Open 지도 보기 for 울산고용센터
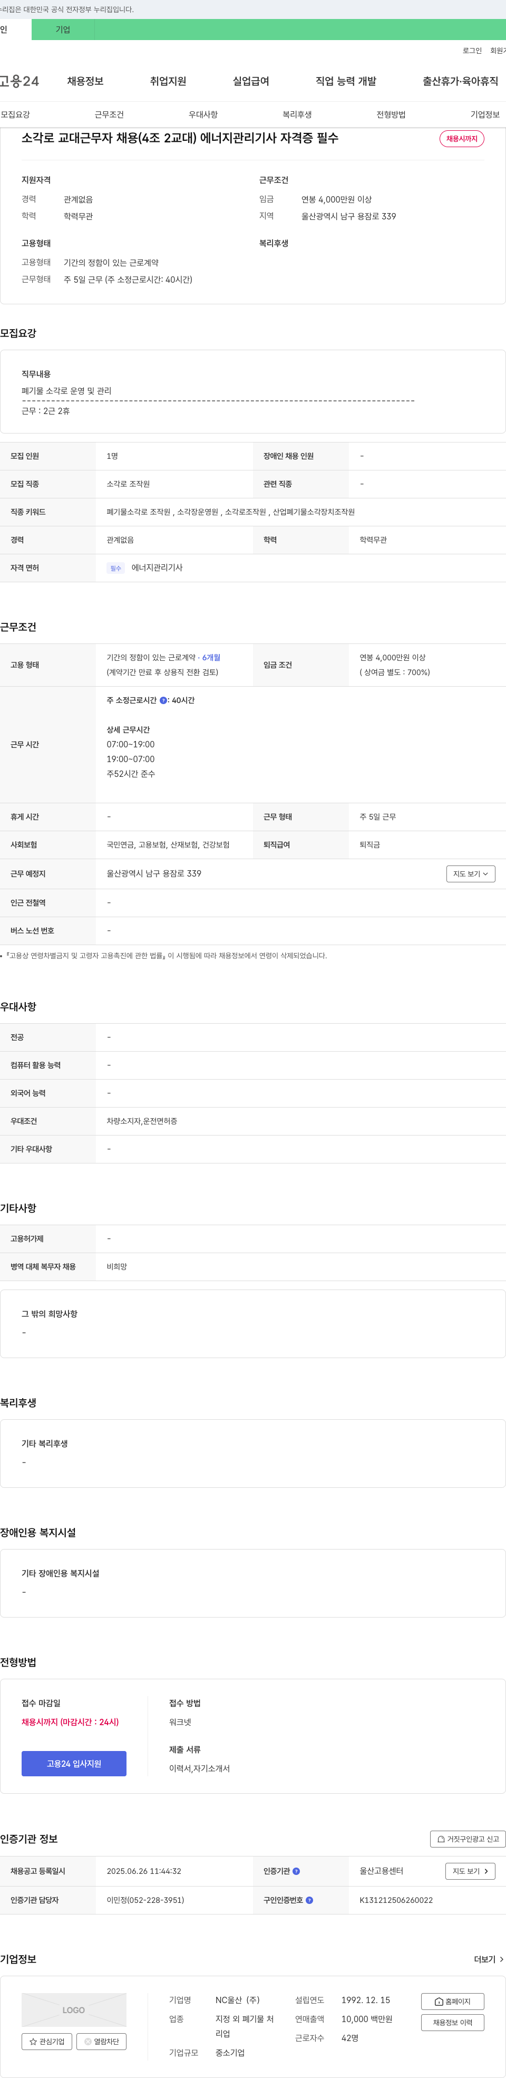 [x=471, y=1871]
